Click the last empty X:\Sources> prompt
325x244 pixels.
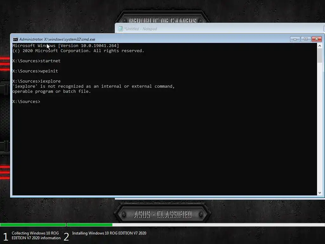click(x=26, y=101)
